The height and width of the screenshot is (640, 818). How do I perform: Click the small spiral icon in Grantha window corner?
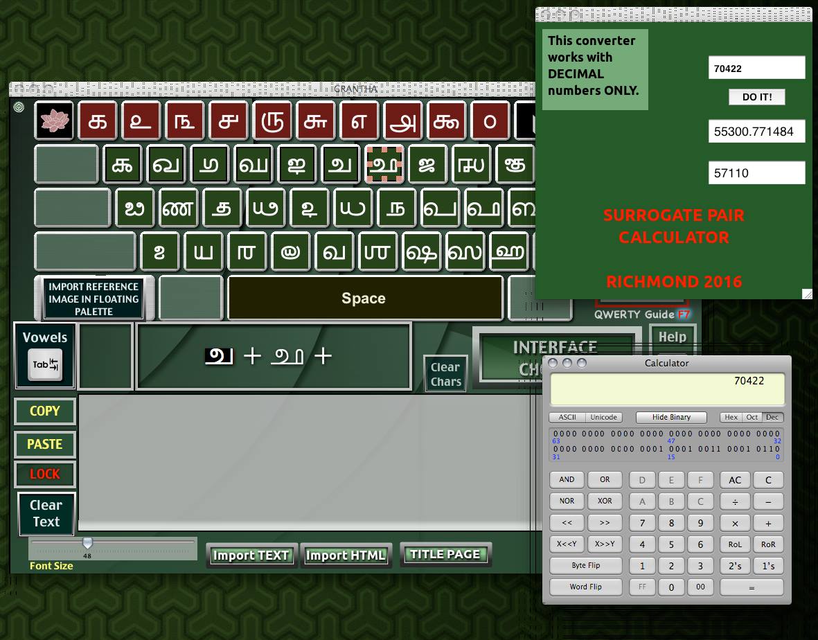pos(19,107)
